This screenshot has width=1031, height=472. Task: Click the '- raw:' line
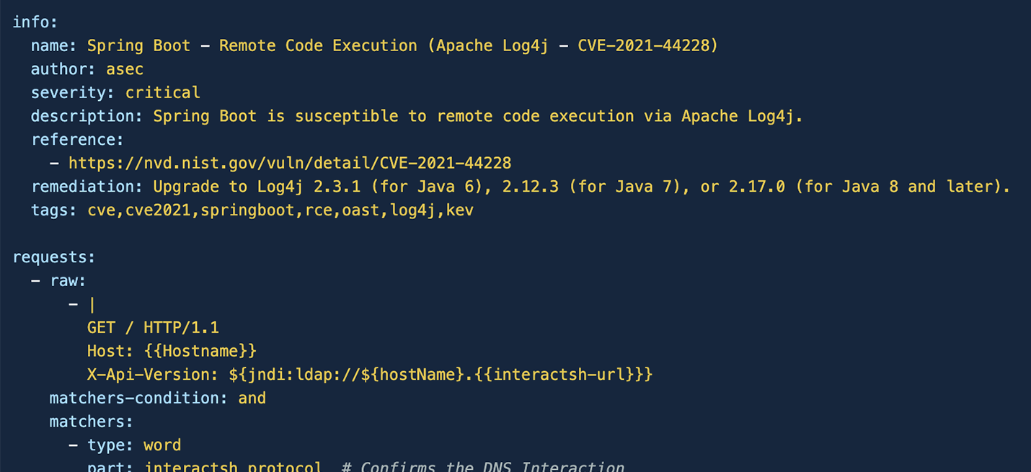tap(59, 280)
